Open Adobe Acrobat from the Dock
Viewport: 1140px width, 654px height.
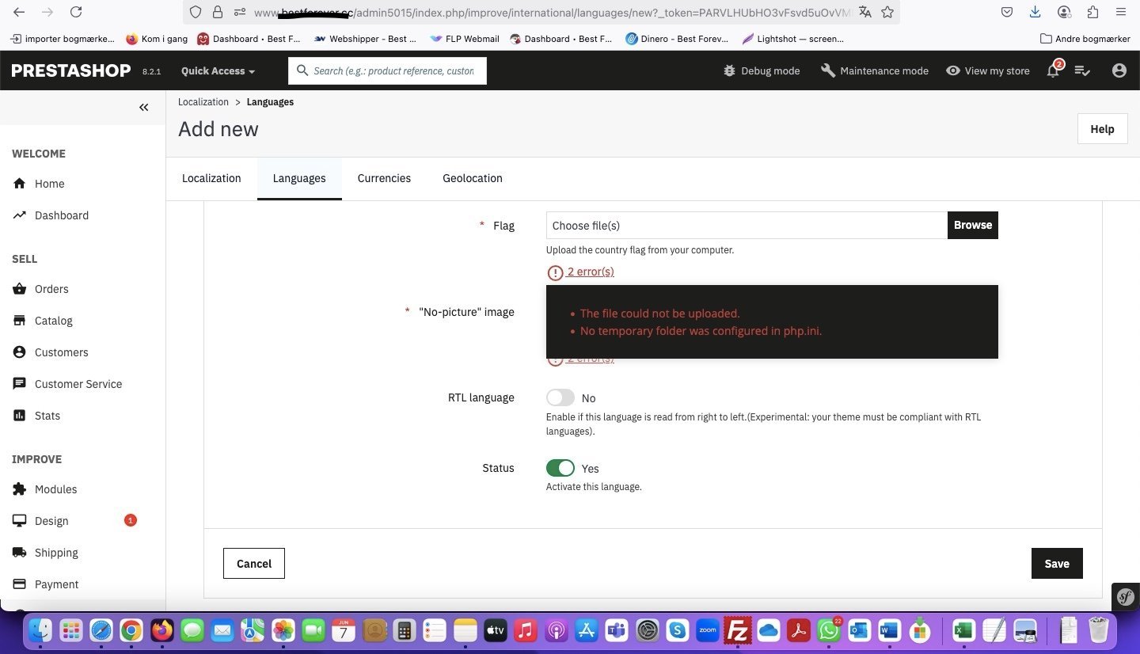pos(799,630)
